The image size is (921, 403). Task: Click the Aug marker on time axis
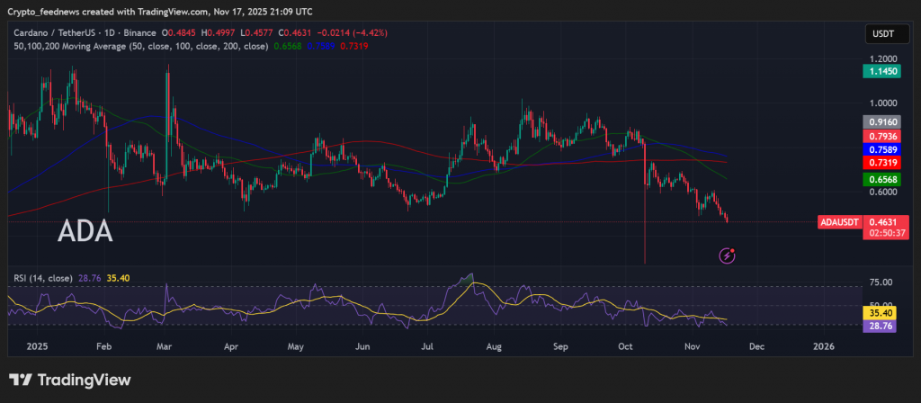493,345
